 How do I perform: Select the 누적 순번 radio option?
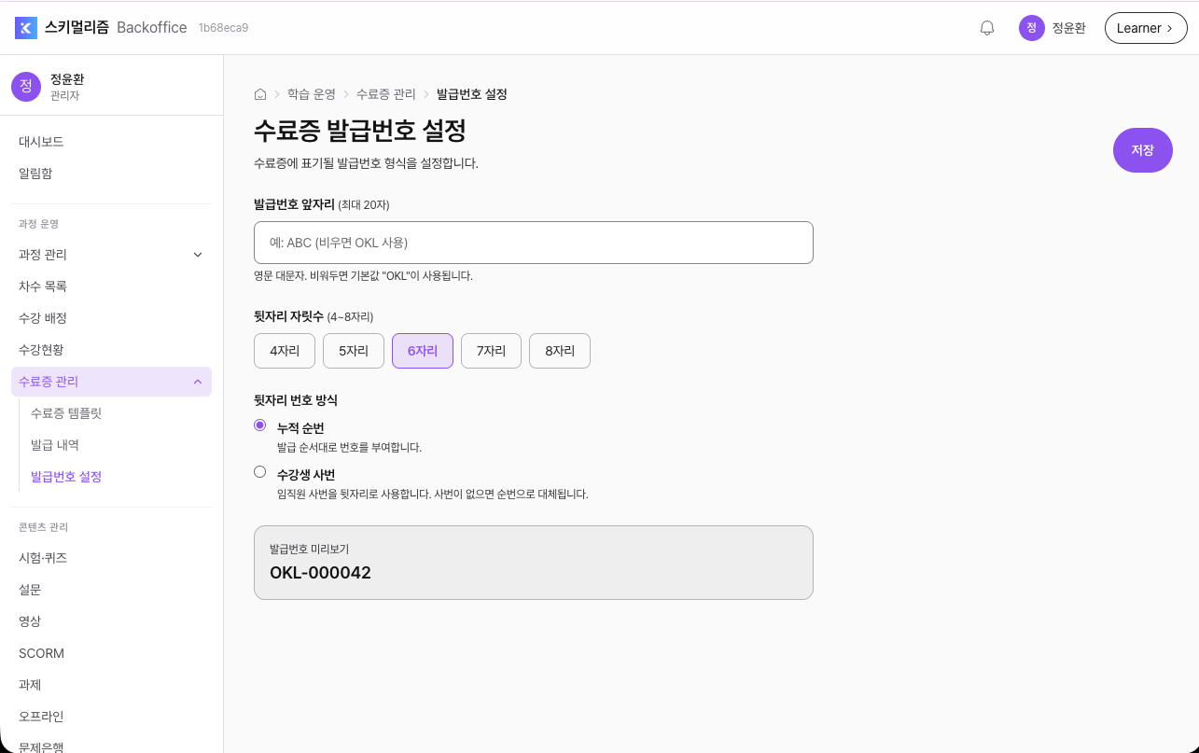point(260,425)
